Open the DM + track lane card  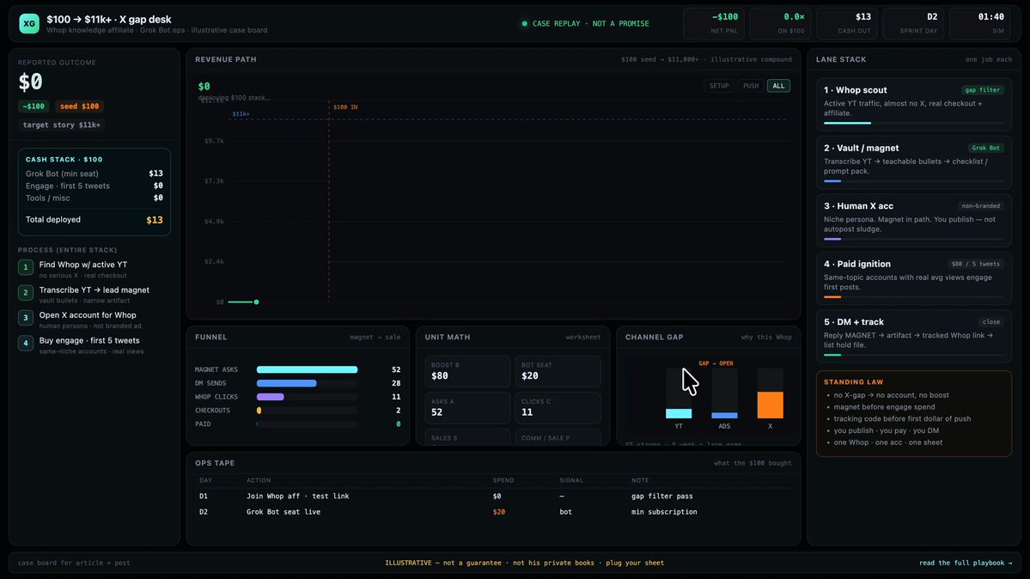point(914,336)
